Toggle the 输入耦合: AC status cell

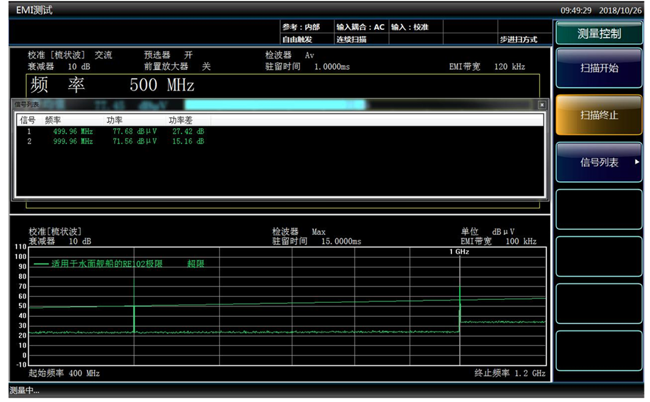tap(361, 27)
